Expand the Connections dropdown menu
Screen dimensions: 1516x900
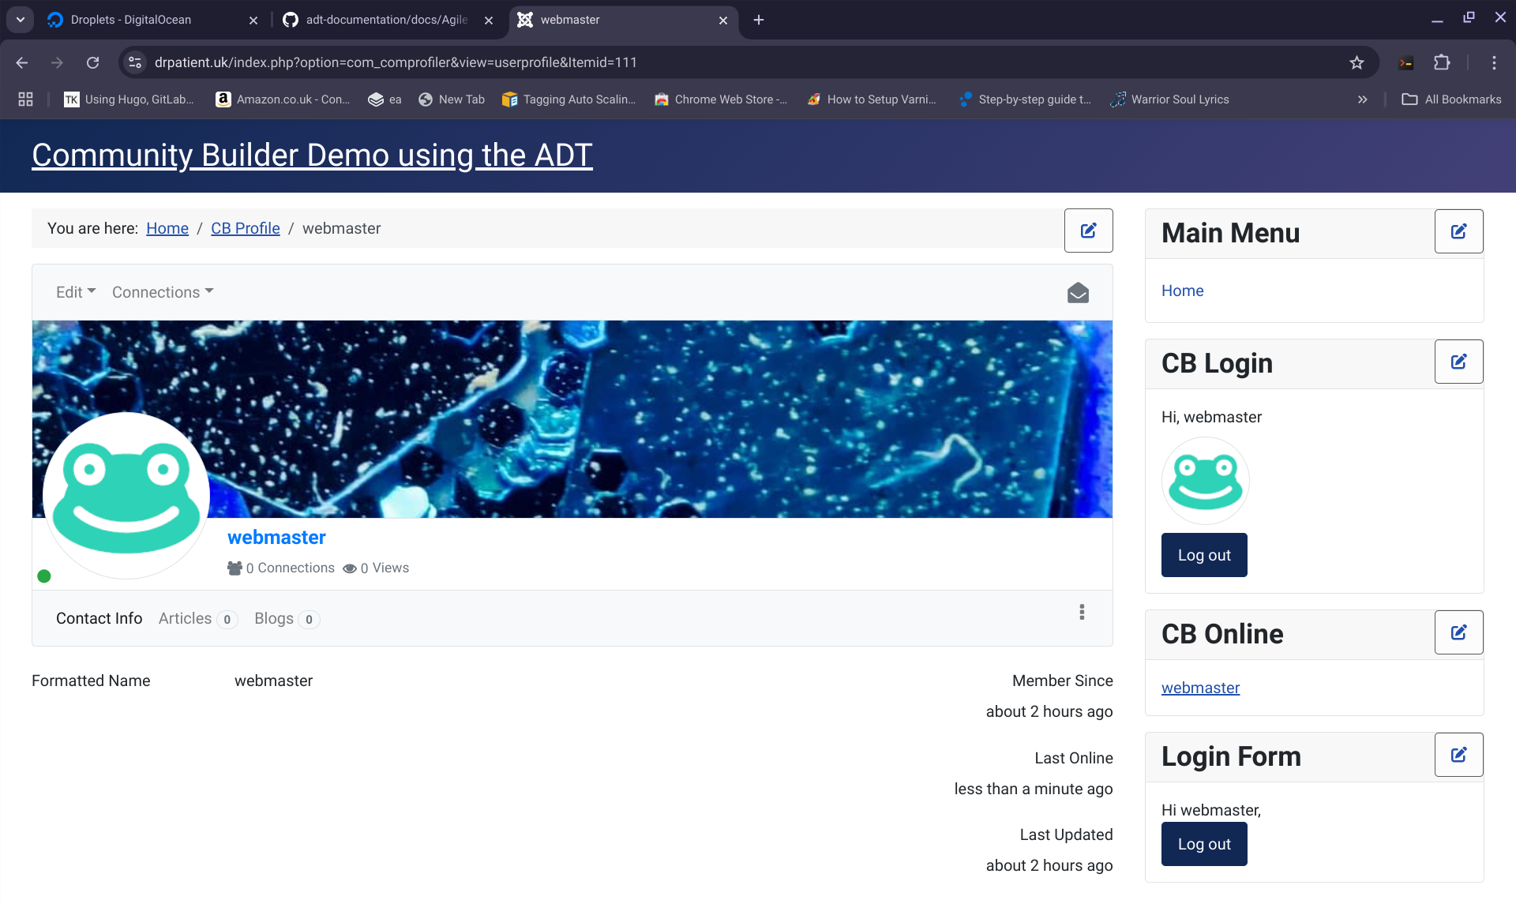pyautogui.click(x=163, y=292)
